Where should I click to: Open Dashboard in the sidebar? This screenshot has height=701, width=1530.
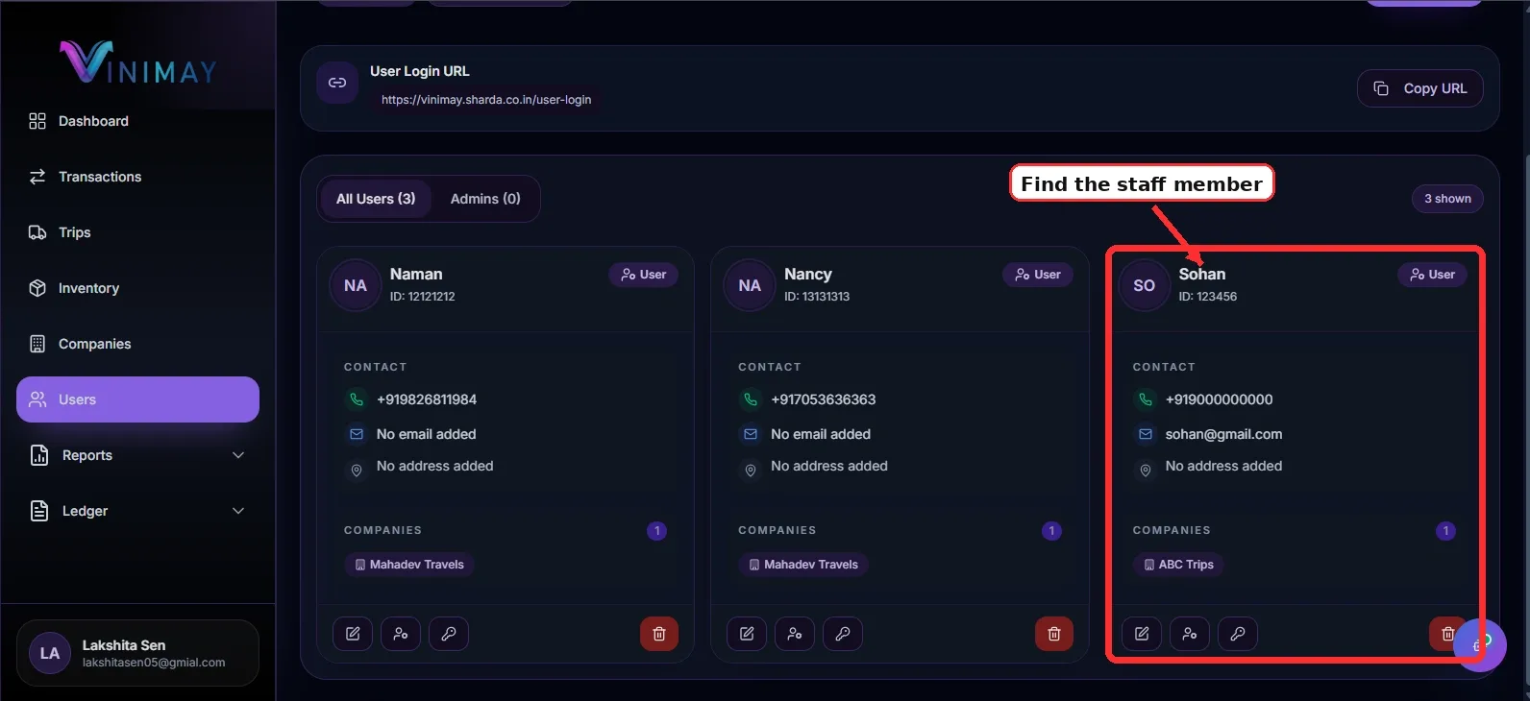tap(137, 121)
